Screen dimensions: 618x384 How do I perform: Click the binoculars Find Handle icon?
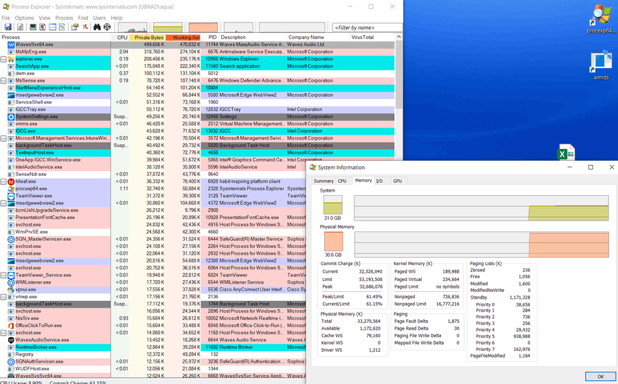point(97,27)
